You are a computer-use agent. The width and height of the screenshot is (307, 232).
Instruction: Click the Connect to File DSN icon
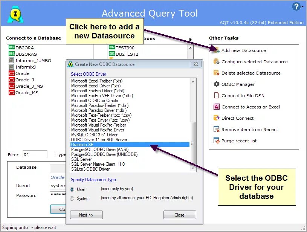point(216,95)
